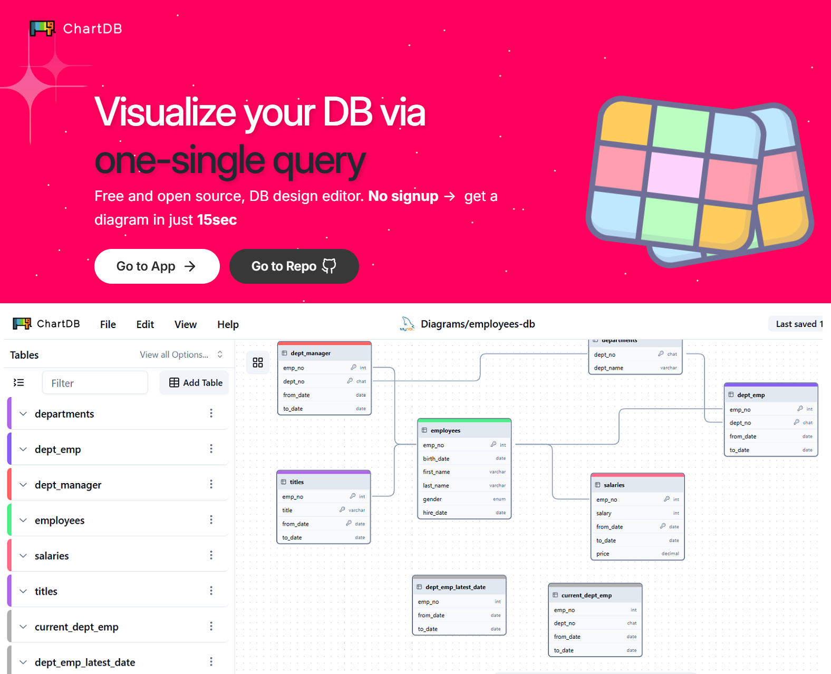Screen dimensions: 831x674
Task: Expand the dept_emp table row
Action: (23, 449)
